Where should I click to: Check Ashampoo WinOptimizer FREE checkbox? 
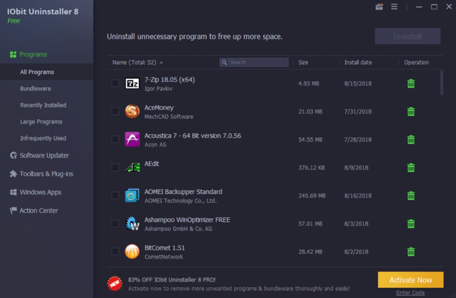(x=116, y=224)
